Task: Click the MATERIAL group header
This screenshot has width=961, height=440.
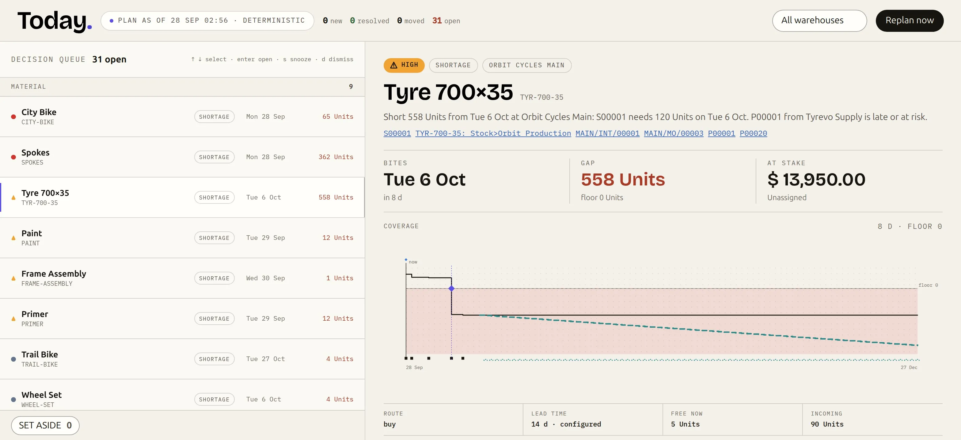Action: (x=182, y=87)
